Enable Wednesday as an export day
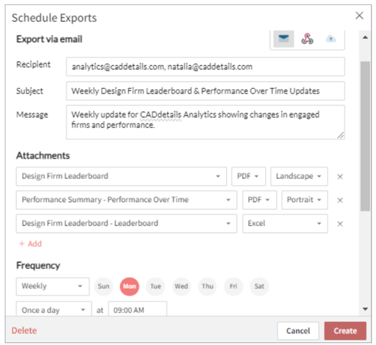Viewport: 376px width, 345px height. 182,286
